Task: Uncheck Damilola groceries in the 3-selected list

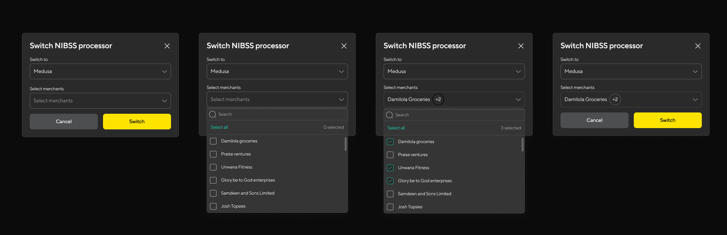Action: coord(390,142)
